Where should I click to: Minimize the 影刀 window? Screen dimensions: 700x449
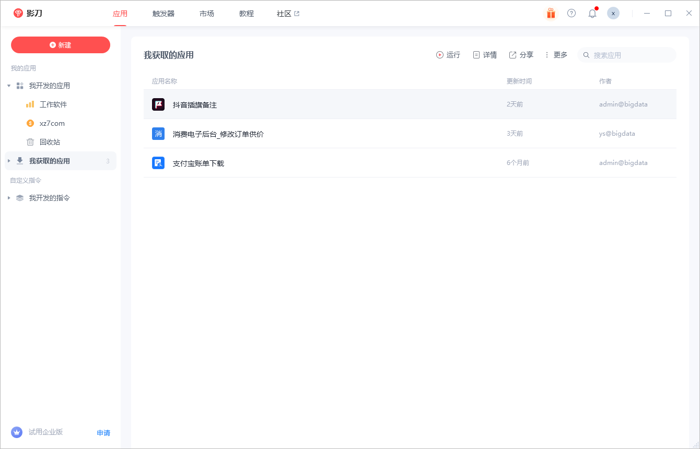(x=647, y=13)
